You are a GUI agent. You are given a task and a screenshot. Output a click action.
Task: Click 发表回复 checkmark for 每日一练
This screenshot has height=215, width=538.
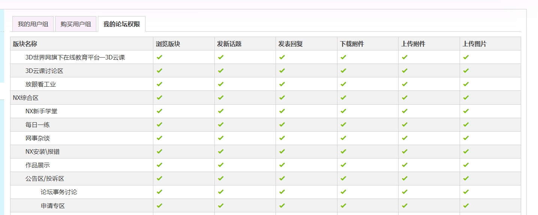282,125
